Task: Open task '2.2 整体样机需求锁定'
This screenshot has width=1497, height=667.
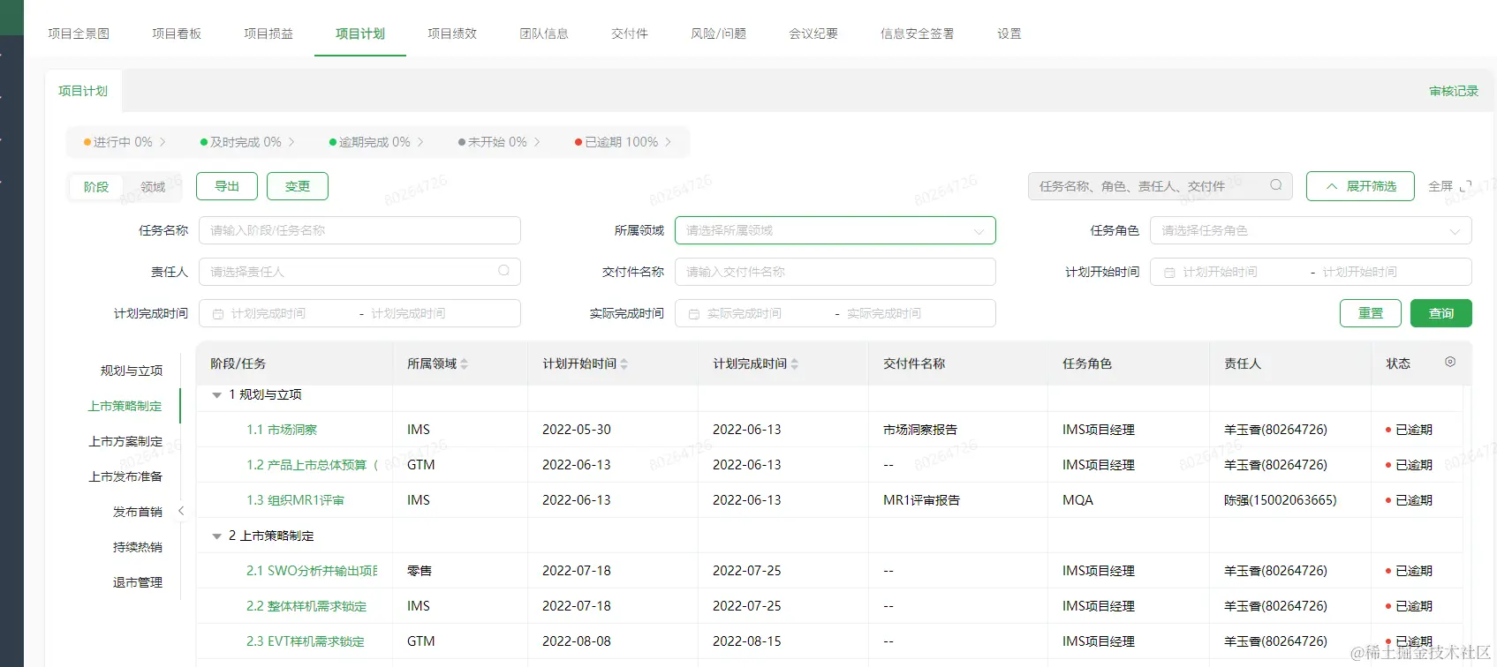Action: [x=306, y=606]
